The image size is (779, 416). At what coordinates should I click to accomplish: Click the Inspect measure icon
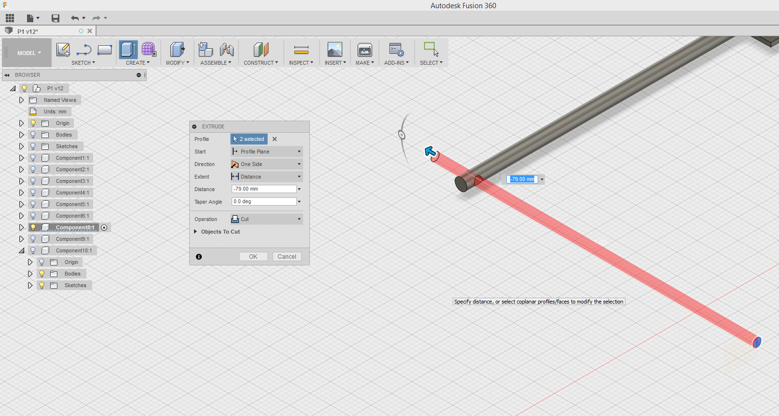coord(301,50)
